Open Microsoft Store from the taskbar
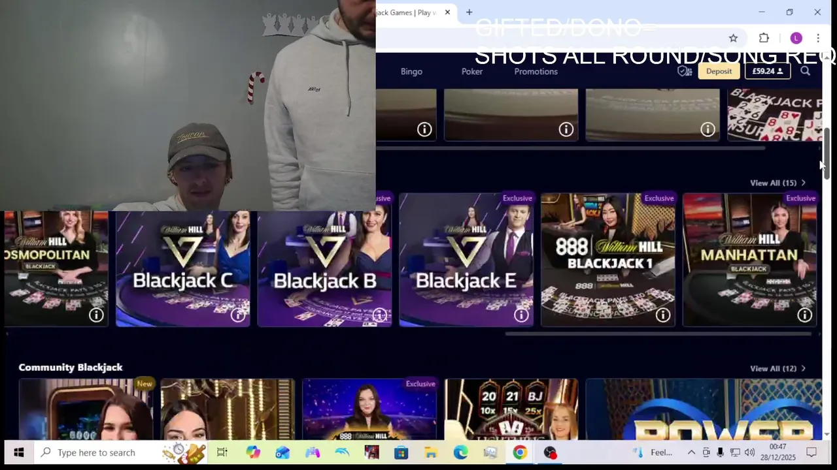Image resolution: width=837 pixels, height=470 pixels. coord(401,452)
